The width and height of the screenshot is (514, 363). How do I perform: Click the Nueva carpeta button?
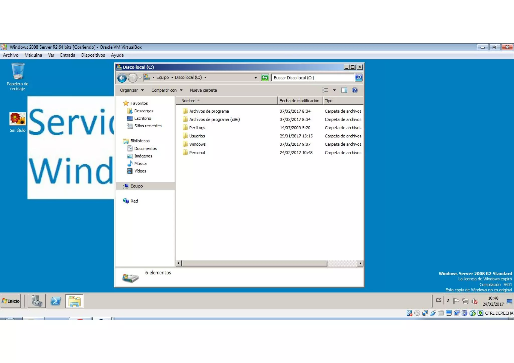coord(203,90)
